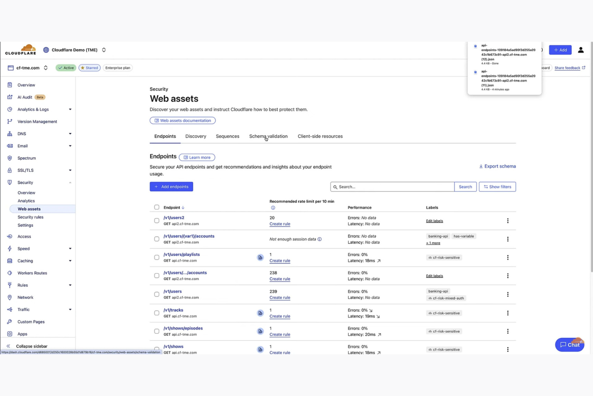Check the /v1/users/.../accounts checkbox
The height and width of the screenshot is (396, 593).
157,276
